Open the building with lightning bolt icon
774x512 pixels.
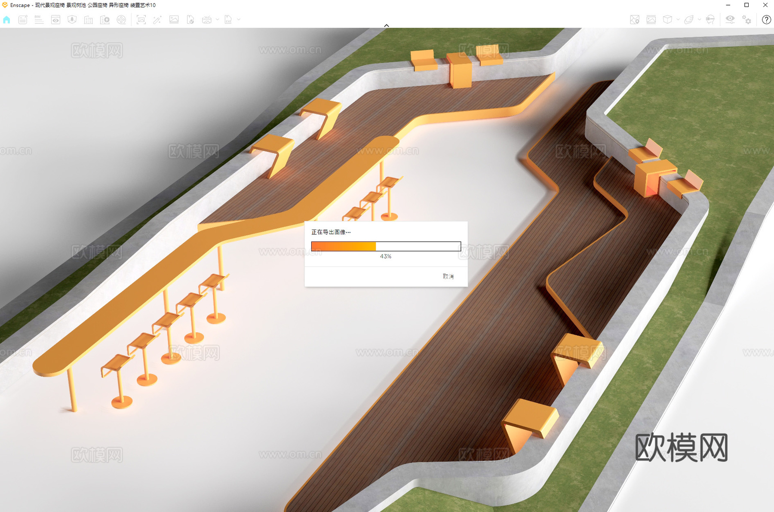(x=104, y=20)
